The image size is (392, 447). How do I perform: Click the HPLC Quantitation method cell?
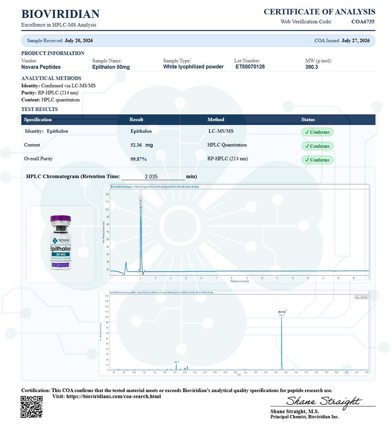point(227,145)
